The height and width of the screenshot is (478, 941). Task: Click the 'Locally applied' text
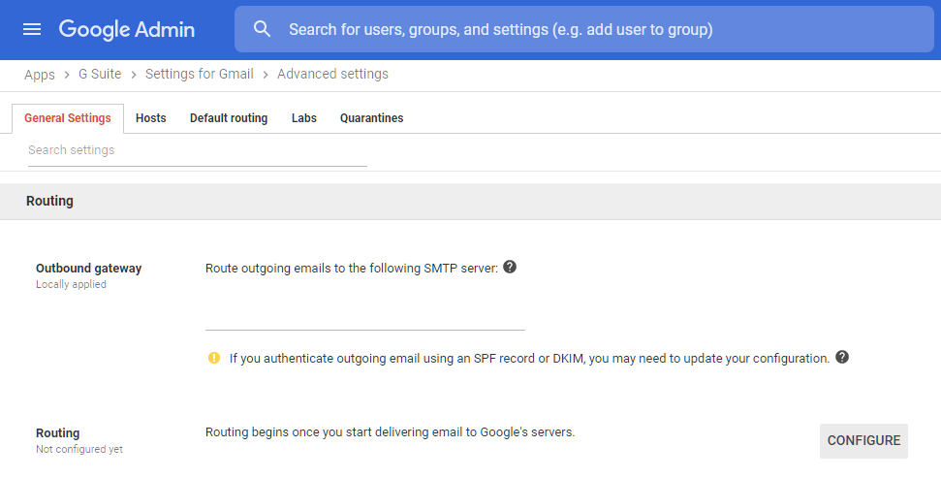point(71,285)
